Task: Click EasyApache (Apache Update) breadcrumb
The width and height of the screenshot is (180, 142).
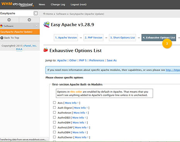Action: pyautogui.click(x=87, y=14)
